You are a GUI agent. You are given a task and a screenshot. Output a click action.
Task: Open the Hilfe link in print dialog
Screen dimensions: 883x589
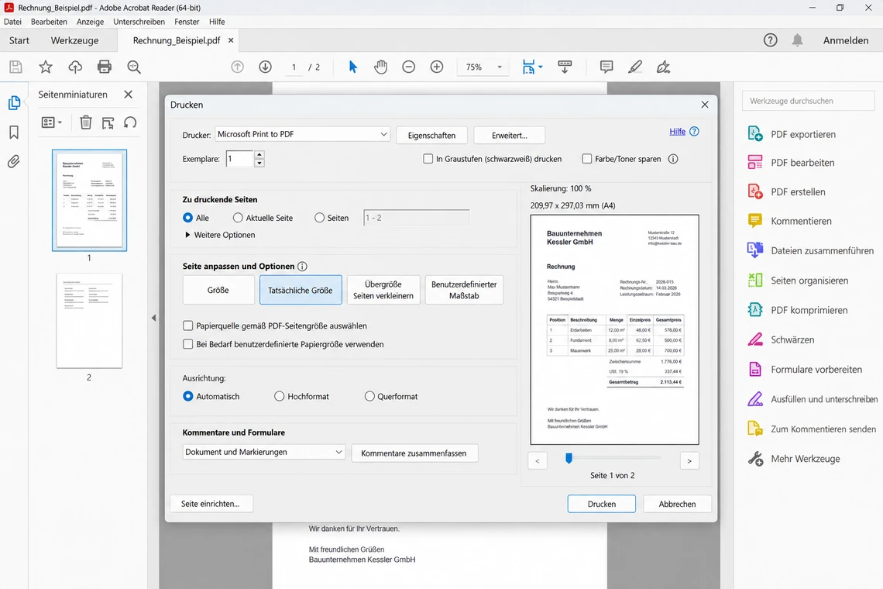pyautogui.click(x=678, y=131)
